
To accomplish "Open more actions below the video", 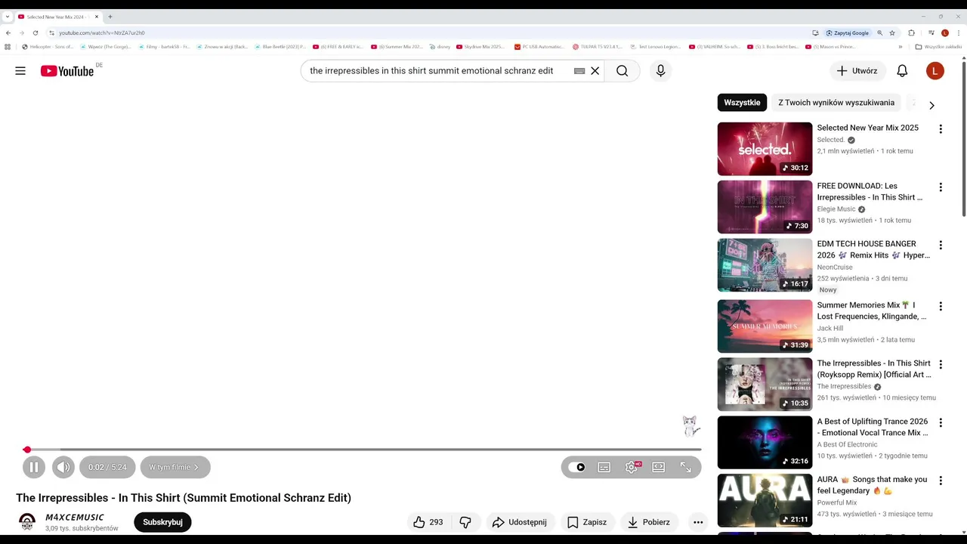I will tap(698, 522).
